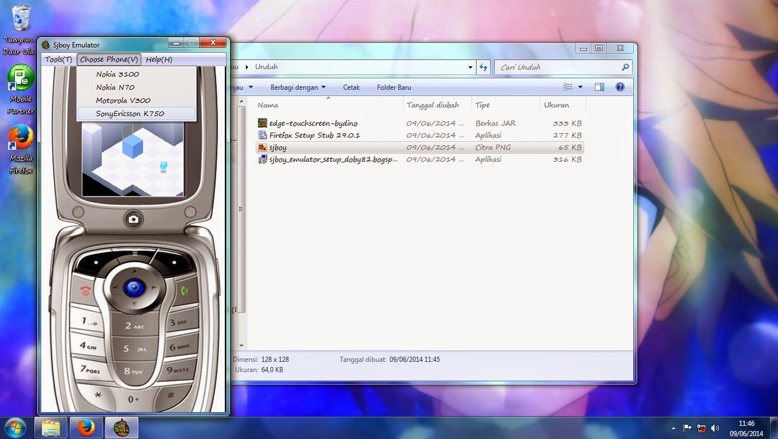
Task: Select the Mobile Partner desktop icon
Action: click(21, 90)
